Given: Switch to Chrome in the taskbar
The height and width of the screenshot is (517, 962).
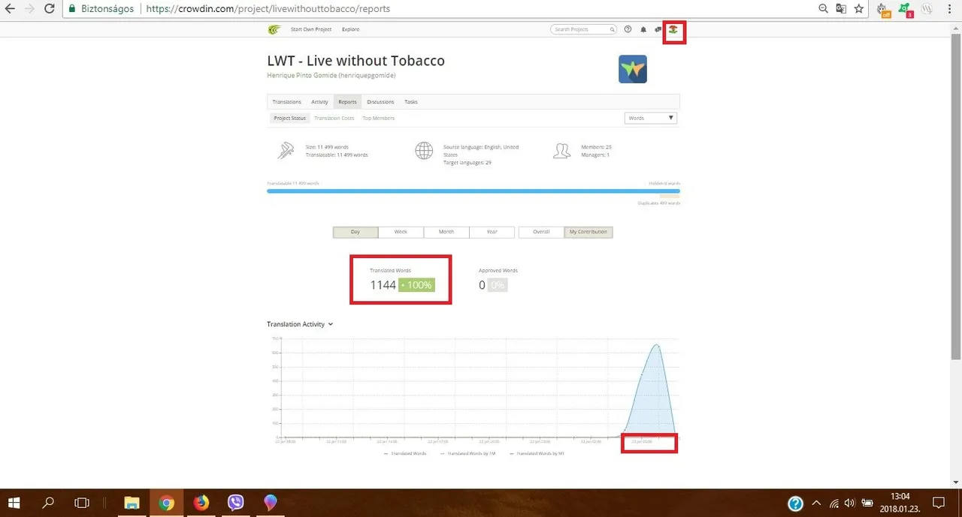Looking at the screenshot, I should (x=167, y=503).
